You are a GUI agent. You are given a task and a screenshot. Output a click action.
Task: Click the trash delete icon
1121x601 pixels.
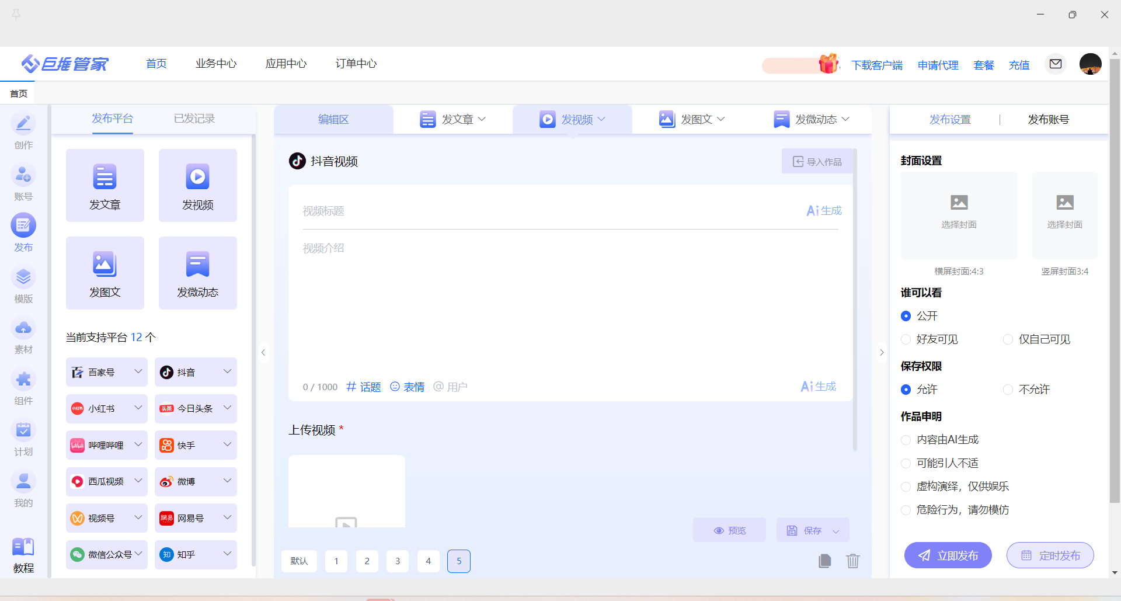click(x=852, y=561)
